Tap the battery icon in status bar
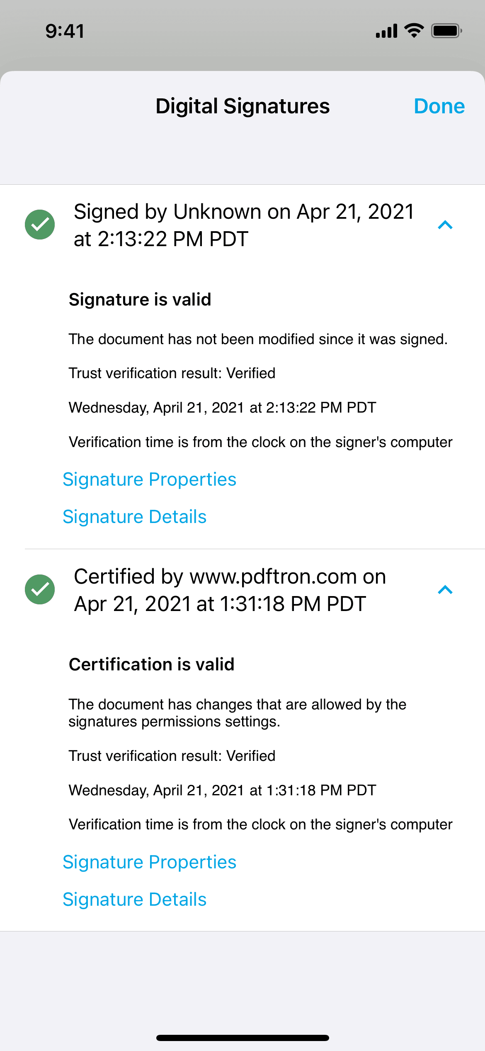This screenshot has width=485, height=1051. pyautogui.click(x=446, y=31)
